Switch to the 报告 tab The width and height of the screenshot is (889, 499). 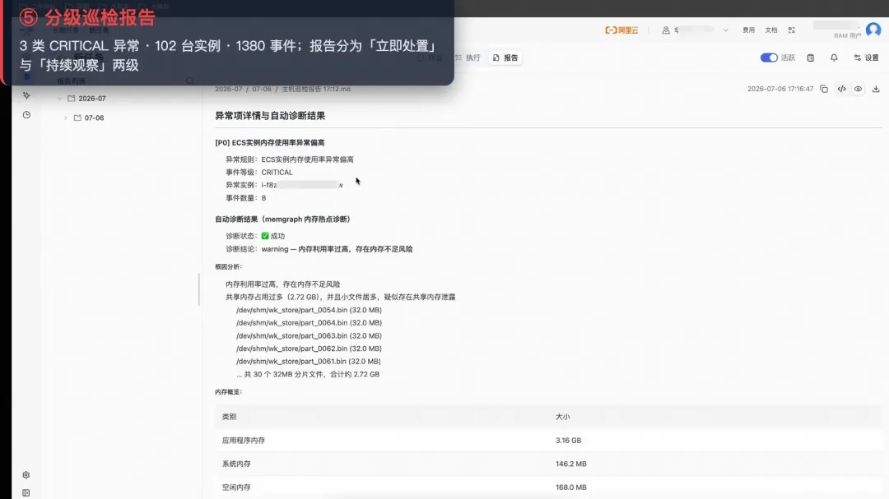click(x=505, y=58)
